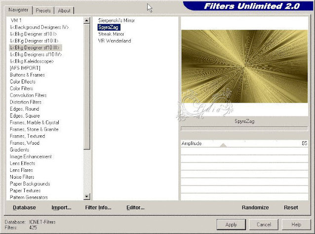Choose VR Wonderland filter
This screenshot has height=234, width=315.
pyautogui.click(x=115, y=41)
